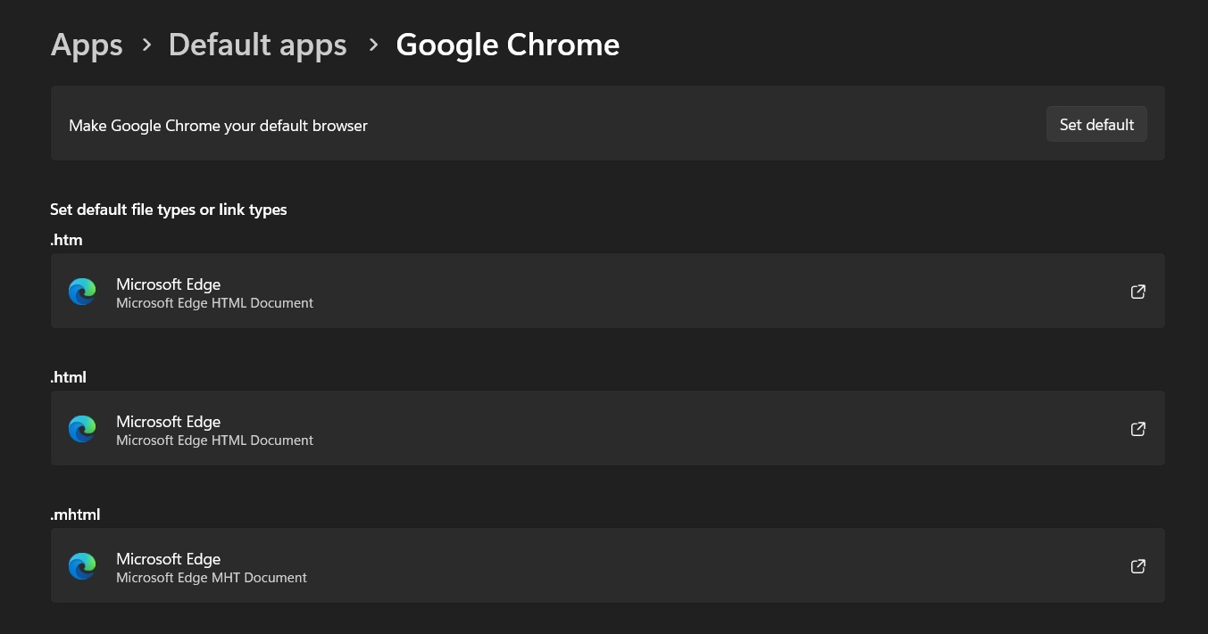Click the Microsoft Edge name under .mhtml
This screenshot has height=634, width=1208.
(168, 558)
